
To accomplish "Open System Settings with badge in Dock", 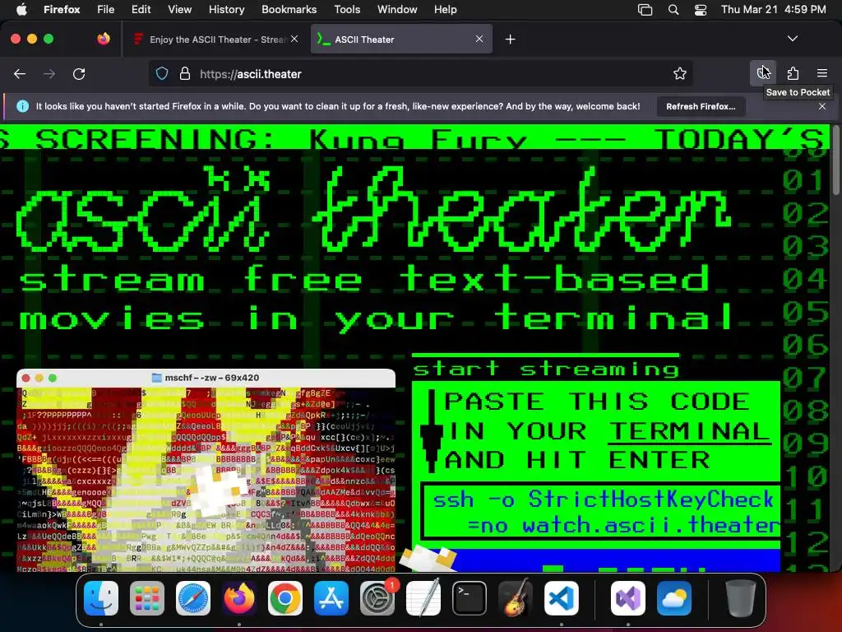I will tap(377, 598).
